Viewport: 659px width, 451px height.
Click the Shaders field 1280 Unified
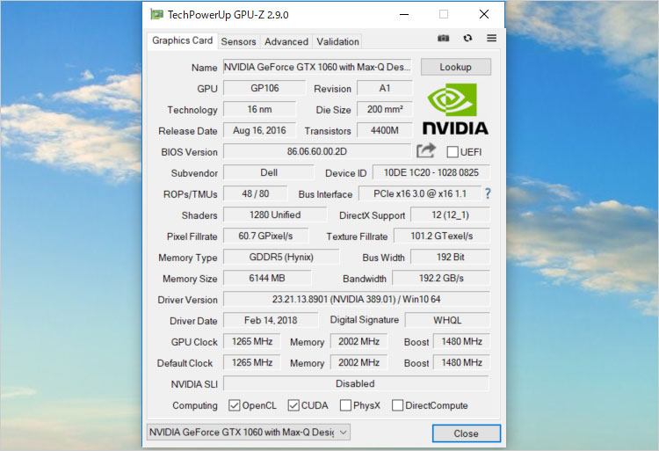tap(275, 215)
